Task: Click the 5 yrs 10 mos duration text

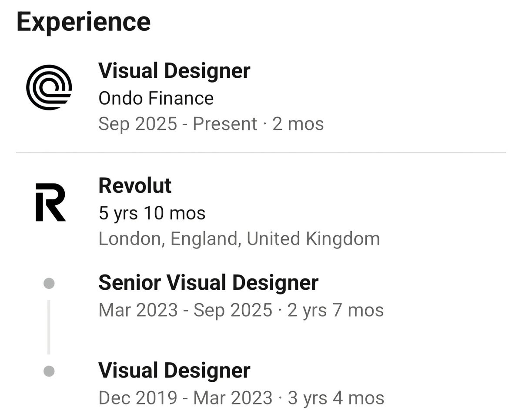Action: point(152,213)
